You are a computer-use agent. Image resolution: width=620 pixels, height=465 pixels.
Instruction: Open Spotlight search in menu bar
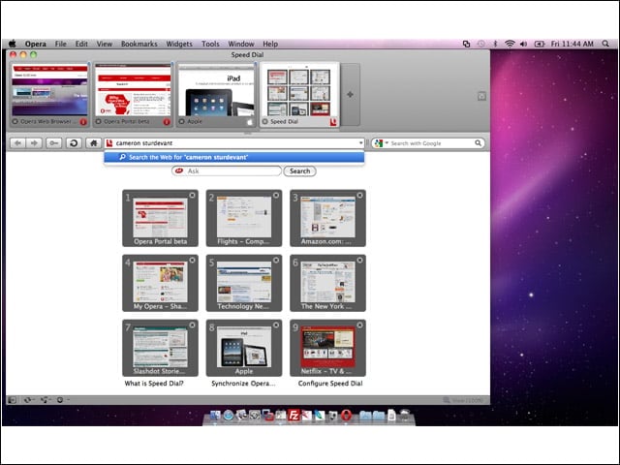point(605,44)
